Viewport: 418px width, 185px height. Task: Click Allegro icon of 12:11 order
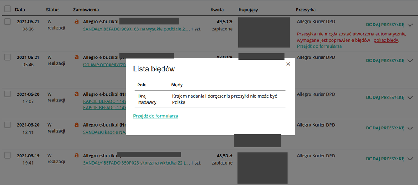(77, 124)
